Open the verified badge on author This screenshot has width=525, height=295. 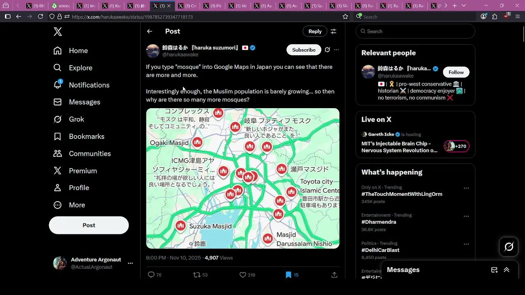tap(253, 48)
